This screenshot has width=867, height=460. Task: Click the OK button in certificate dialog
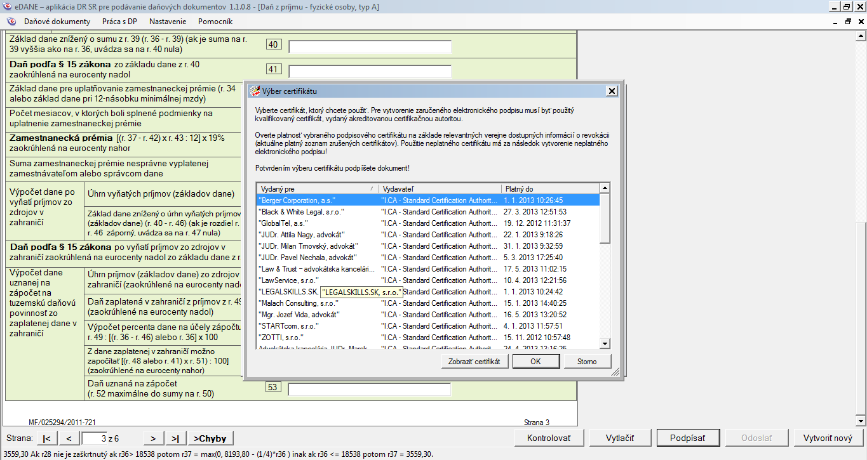pyautogui.click(x=535, y=362)
